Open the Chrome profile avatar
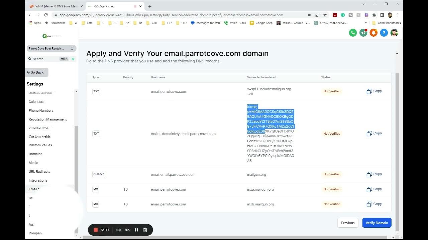The width and height of the screenshot is (428, 240). (390, 15)
